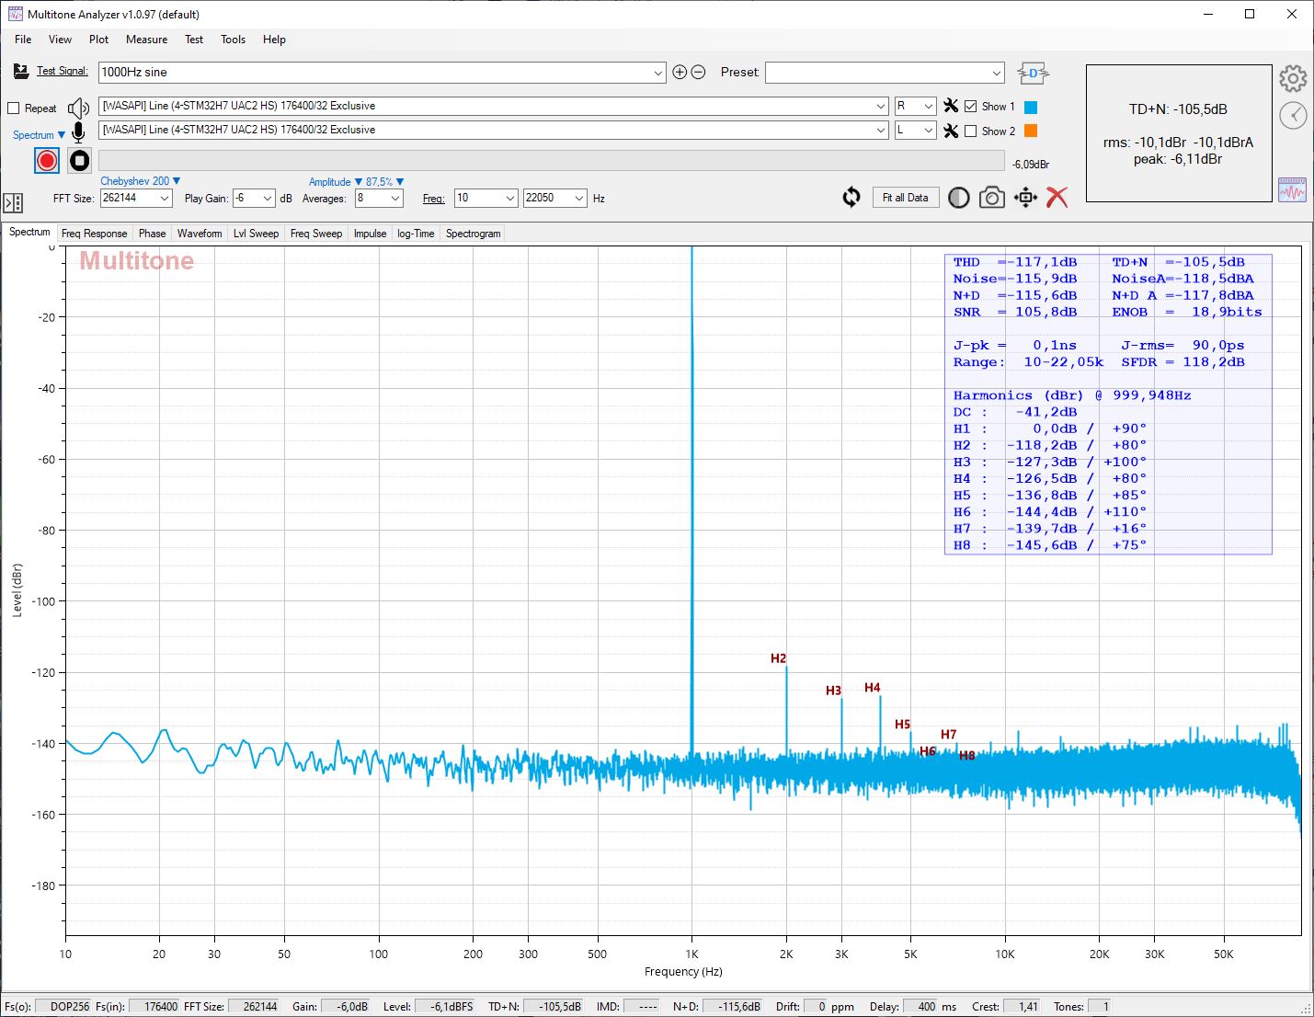
Task: Switch to the Spectrogram tab
Action: pos(473,234)
